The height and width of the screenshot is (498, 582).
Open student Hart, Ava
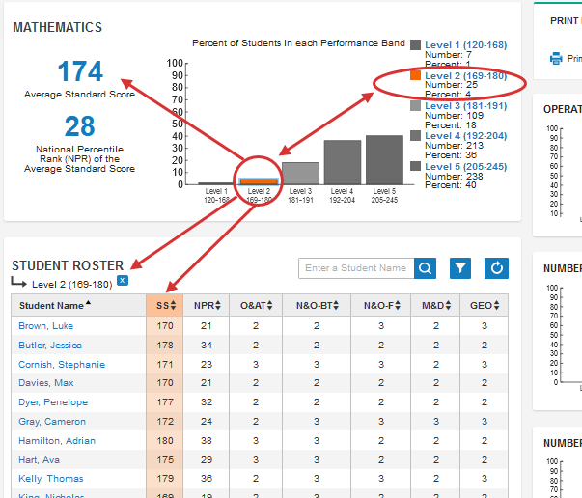click(x=39, y=459)
